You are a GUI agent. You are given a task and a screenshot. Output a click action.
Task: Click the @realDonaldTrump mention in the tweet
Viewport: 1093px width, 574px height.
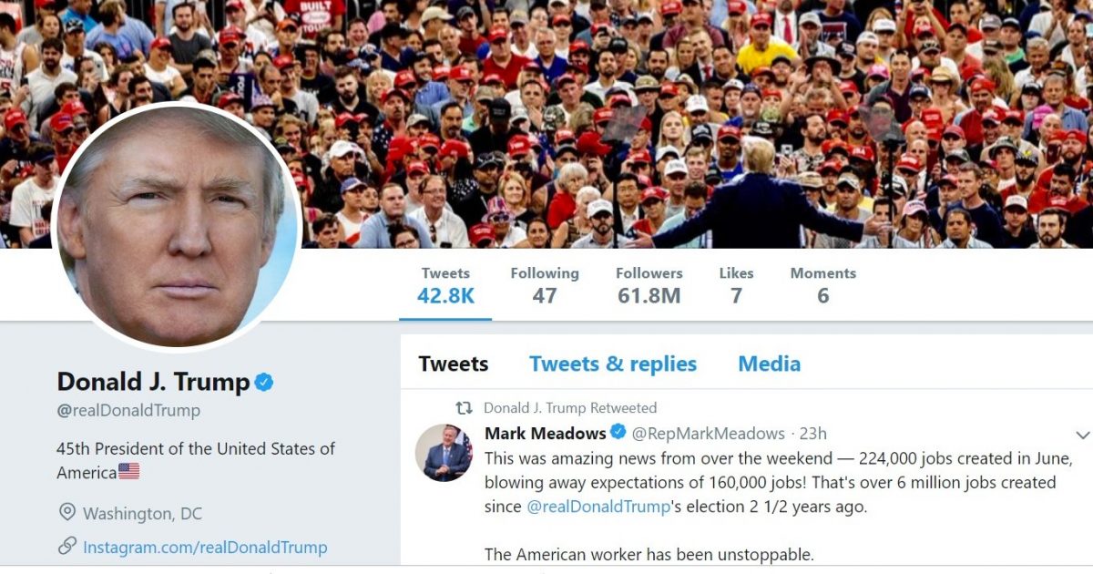(x=598, y=507)
